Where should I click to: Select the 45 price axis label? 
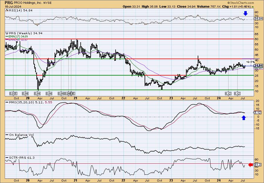click(256, 55)
